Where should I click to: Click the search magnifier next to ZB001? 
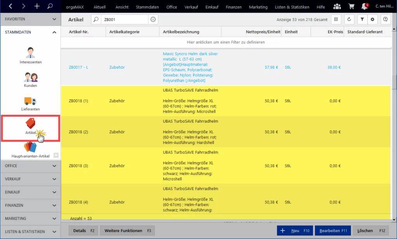[96, 19]
